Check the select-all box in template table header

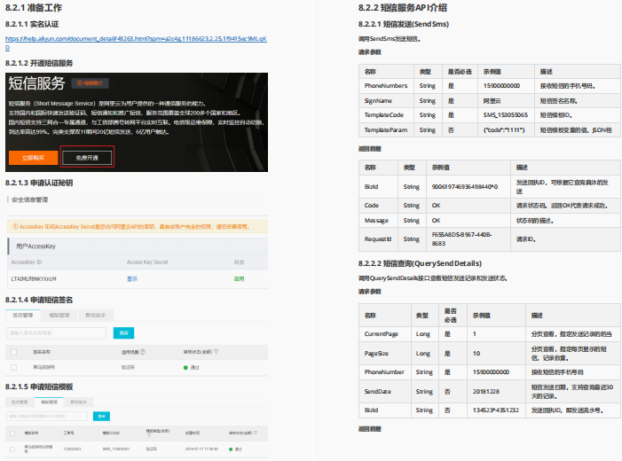[12, 434]
